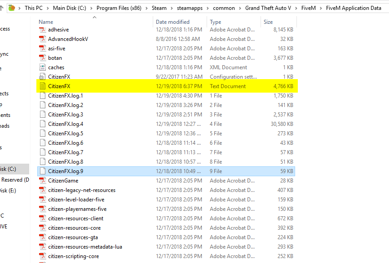Expand the chevron after Program Files (x86)
The width and height of the screenshot is (389, 263).
coord(146,8)
